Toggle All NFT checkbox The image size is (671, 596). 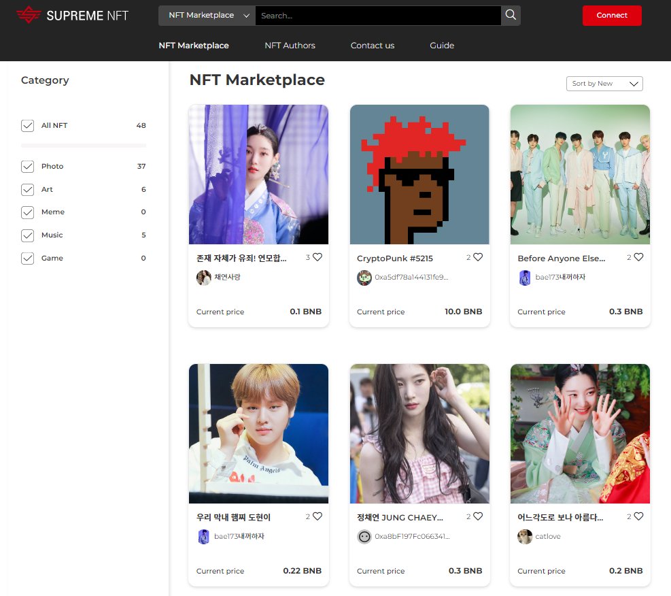coord(27,125)
